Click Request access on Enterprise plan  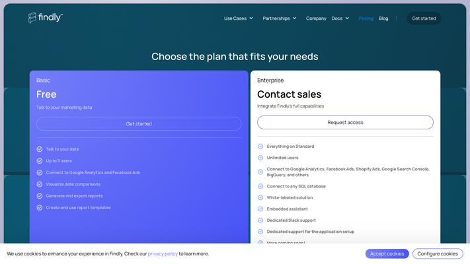345,122
